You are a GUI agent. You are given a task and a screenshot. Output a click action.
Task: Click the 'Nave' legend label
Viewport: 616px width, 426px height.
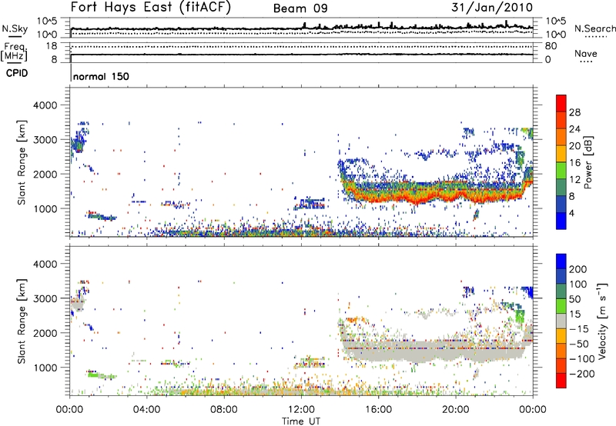[586, 54]
